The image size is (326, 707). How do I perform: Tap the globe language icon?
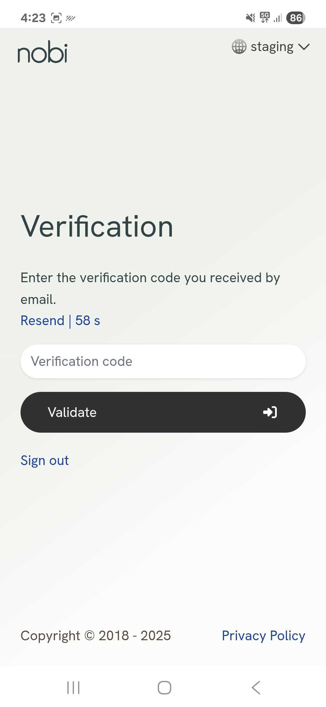pyautogui.click(x=239, y=47)
